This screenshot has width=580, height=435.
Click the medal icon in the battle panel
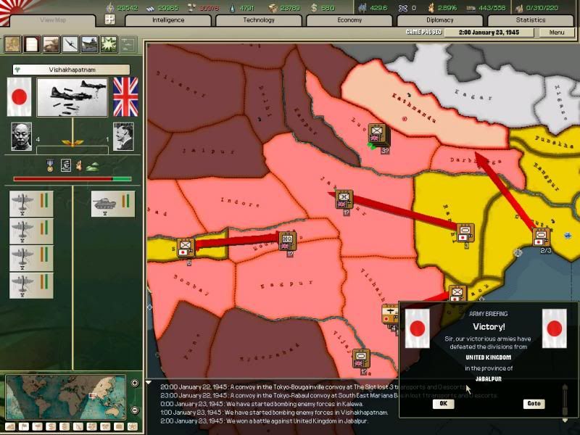click(50, 166)
